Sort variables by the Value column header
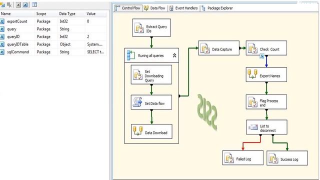This screenshot has width=320, height=180. [x=91, y=13]
